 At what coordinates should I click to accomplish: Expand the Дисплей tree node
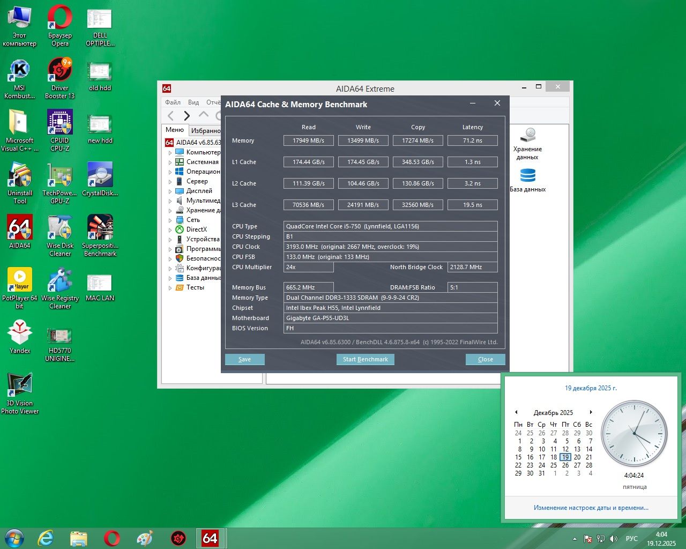[170, 191]
